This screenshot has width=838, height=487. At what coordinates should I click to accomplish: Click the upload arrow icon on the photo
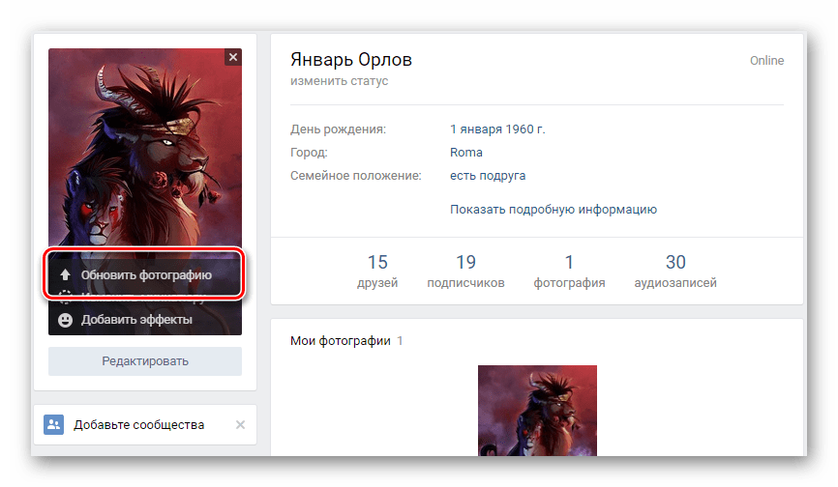[x=65, y=274]
